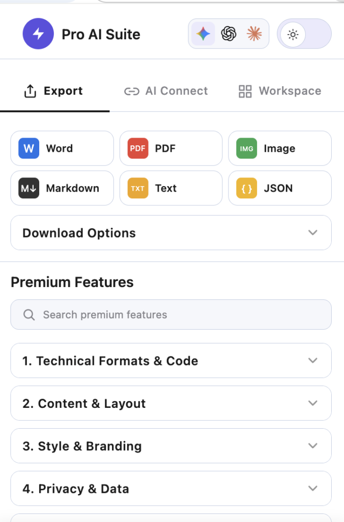Open the Workspace tab
Viewport: 344px width, 522px height.
[x=280, y=91]
